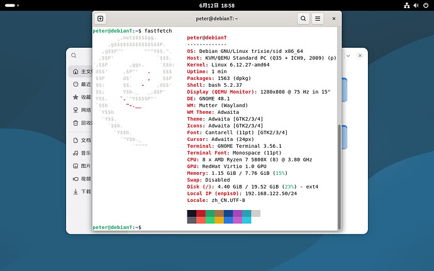
Task: Click the Terminal value GNOME Terminal 3.56.1
Action: point(249,146)
